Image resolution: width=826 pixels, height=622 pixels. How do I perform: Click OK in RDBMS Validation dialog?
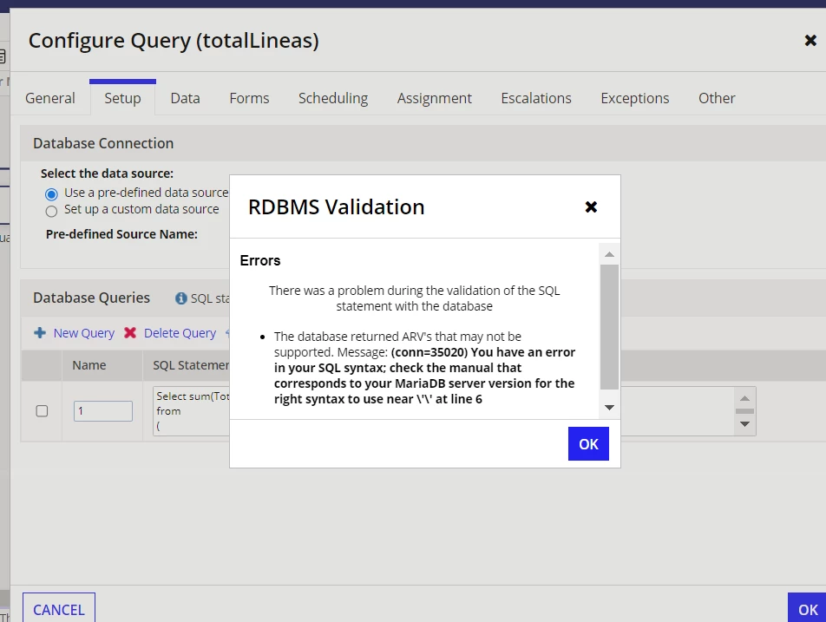pyautogui.click(x=588, y=444)
